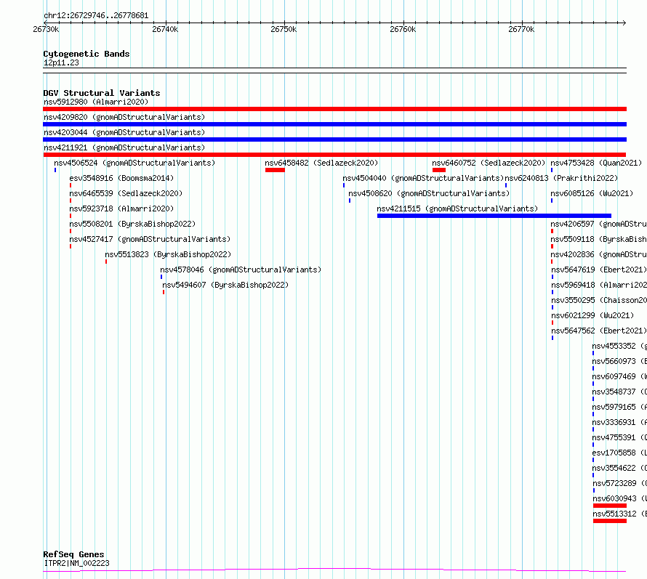
Task: Select the red bar under nsv6458482
Action: [x=275, y=170]
